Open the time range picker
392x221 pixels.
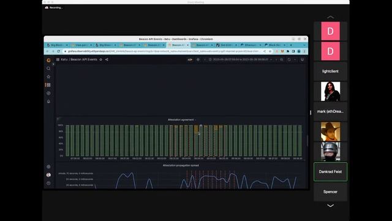click(240, 60)
